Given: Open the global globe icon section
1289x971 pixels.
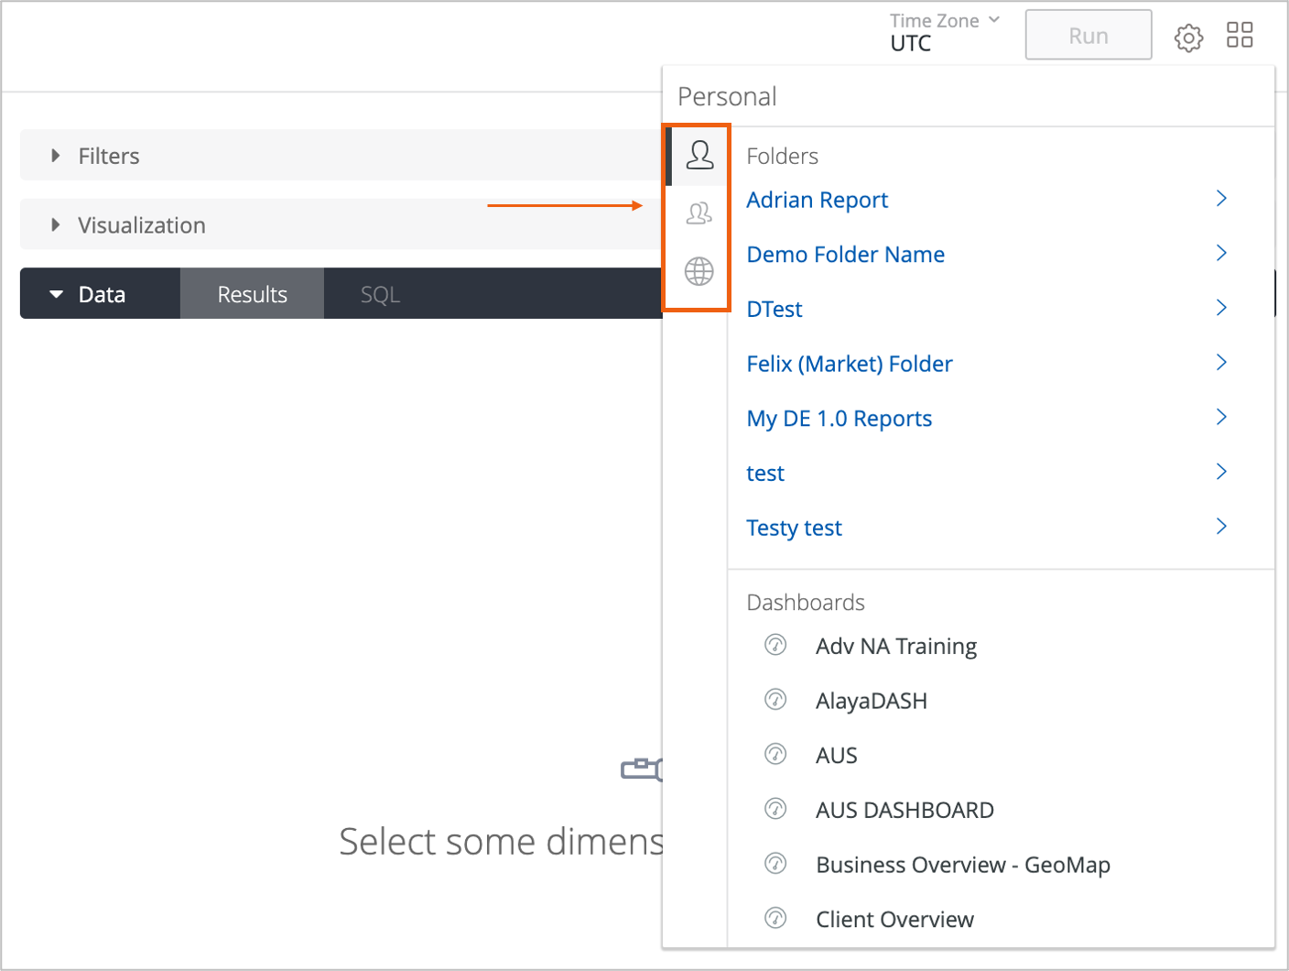Looking at the screenshot, I should point(699,271).
